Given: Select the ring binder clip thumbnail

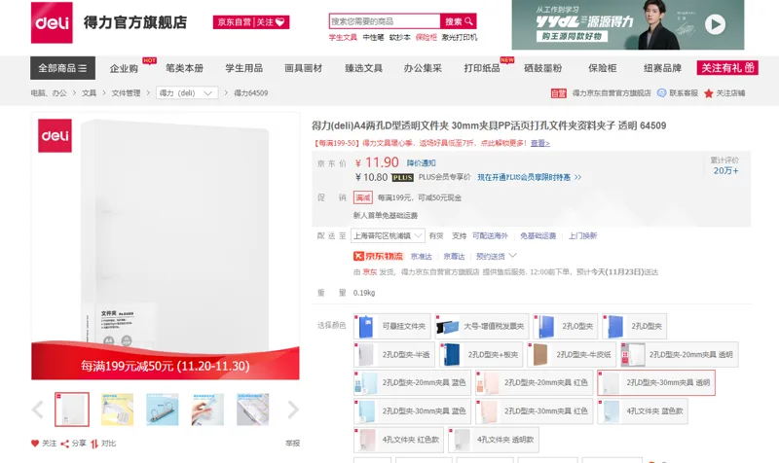Looking at the screenshot, I should click(x=163, y=410).
